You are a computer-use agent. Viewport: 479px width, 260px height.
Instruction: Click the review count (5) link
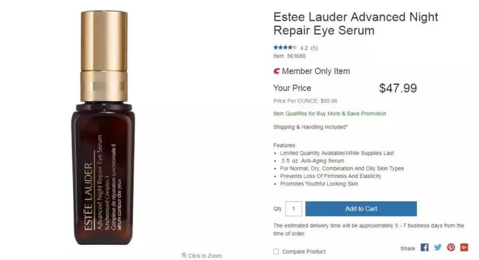[x=314, y=48]
